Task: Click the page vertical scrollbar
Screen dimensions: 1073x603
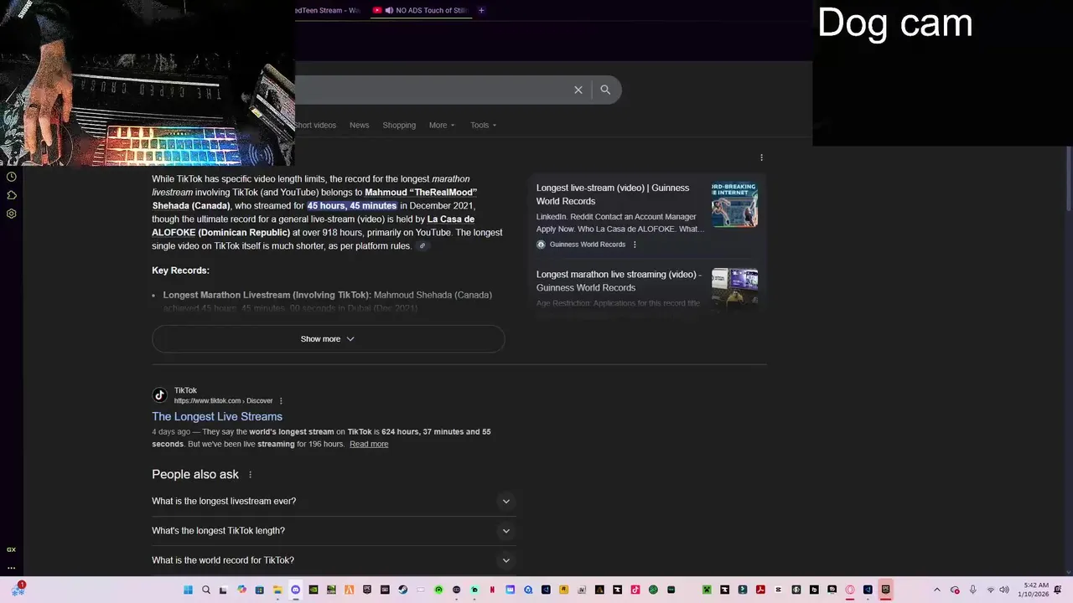Action: pos(1069,179)
